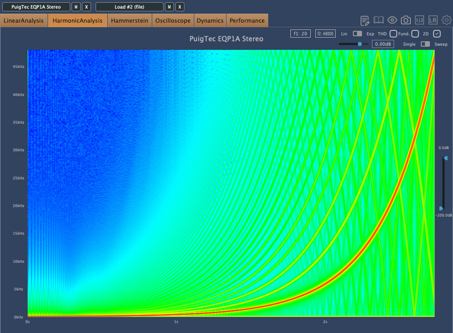
Task: Toggle the Single/Sweep switch
Action: 425,44
